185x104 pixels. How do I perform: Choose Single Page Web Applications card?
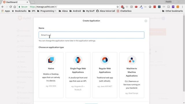pyautogui.click(x=78, y=75)
